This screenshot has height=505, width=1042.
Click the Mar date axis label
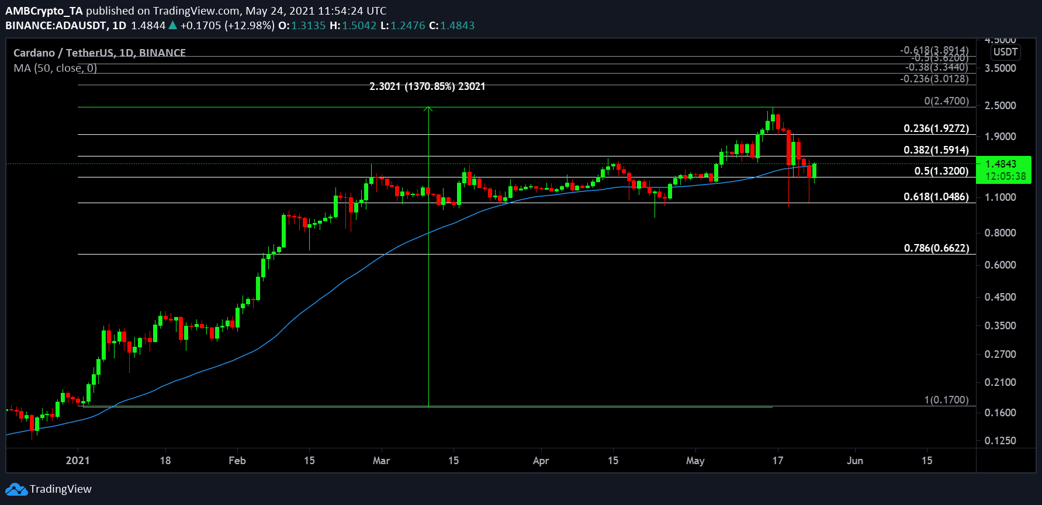tap(382, 461)
